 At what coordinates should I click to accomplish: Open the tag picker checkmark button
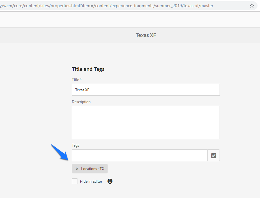tap(214, 155)
